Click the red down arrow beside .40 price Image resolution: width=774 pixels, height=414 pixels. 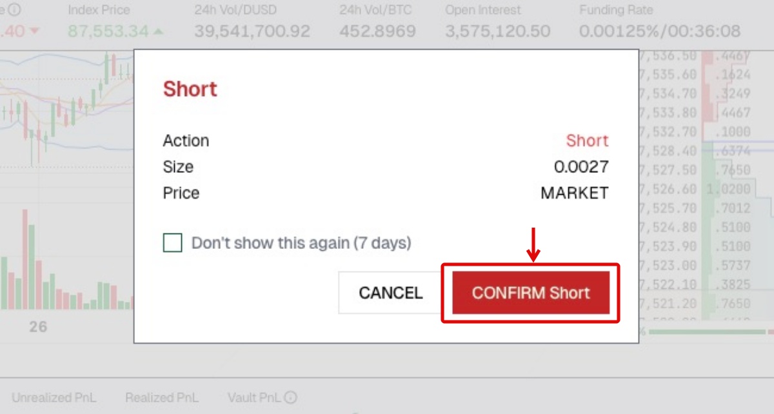34,31
